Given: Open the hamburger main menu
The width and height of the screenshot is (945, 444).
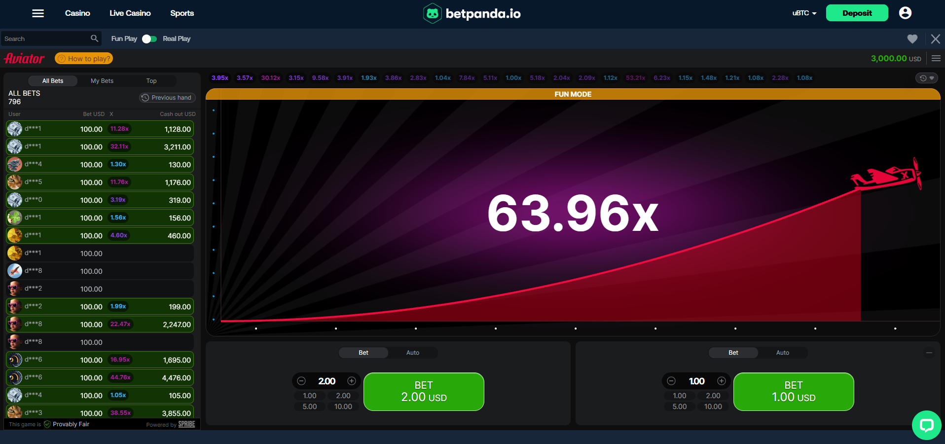Looking at the screenshot, I should (38, 13).
